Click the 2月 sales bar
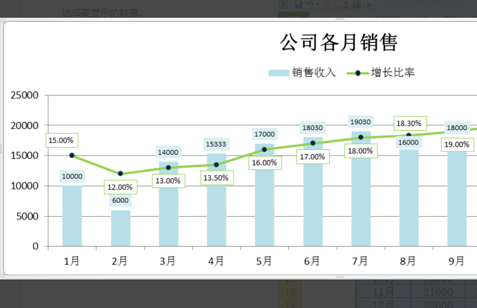477x308 pixels. click(x=121, y=228)
